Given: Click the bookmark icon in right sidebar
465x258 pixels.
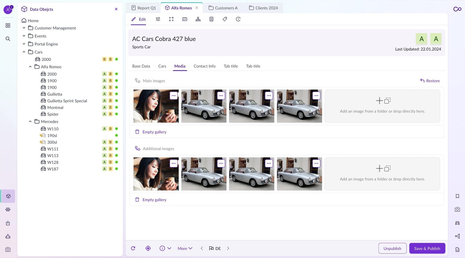Looking at the screenshot, I should 457,196.
